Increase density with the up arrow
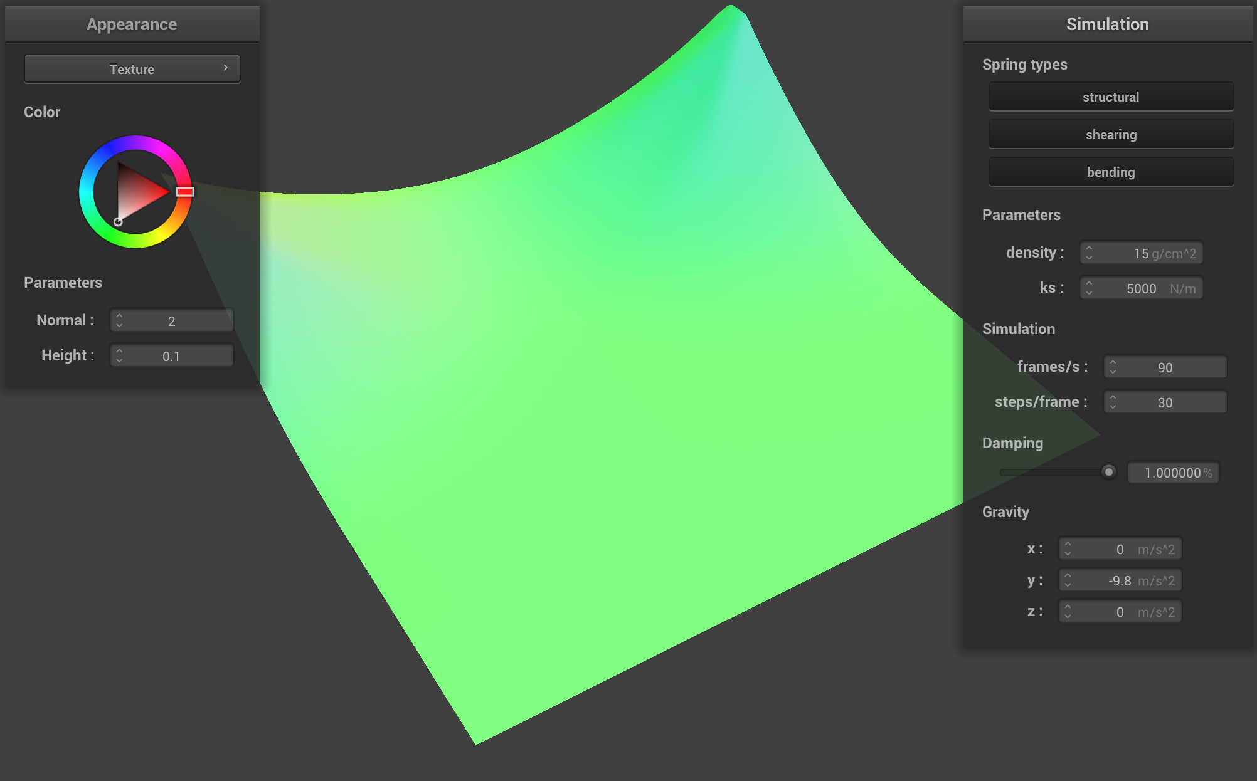 click(x=1089, y=248)
